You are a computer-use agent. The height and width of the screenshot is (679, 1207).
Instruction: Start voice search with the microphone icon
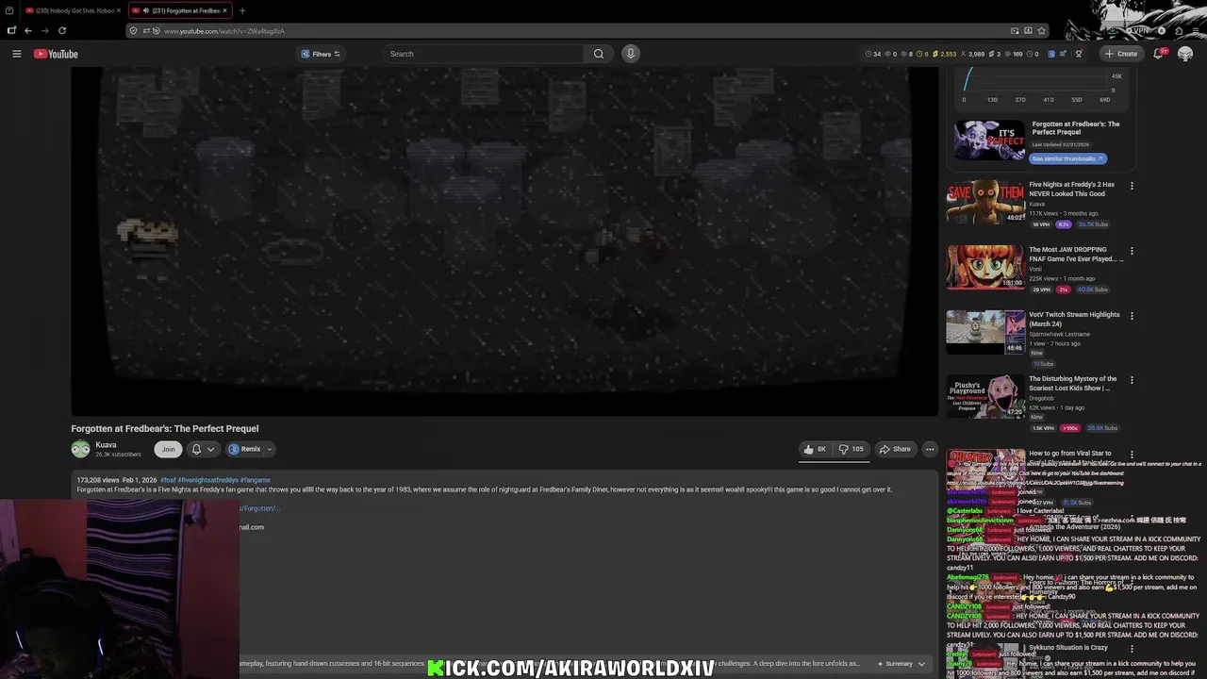[x=631, y=54]
